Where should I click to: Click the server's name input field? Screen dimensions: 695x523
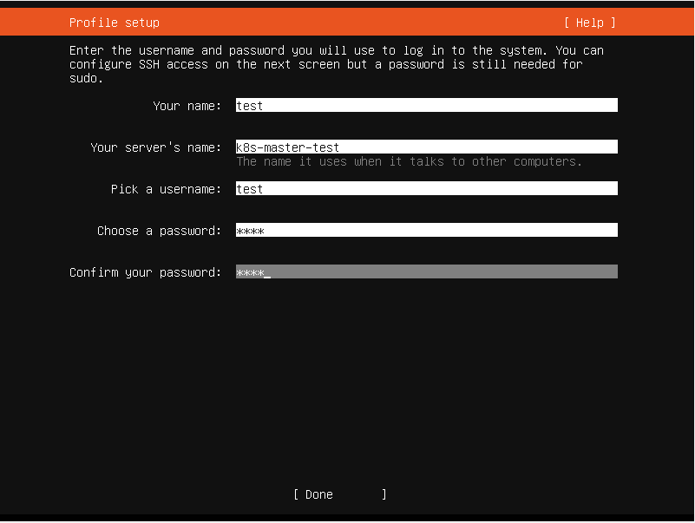pos(426,147)
